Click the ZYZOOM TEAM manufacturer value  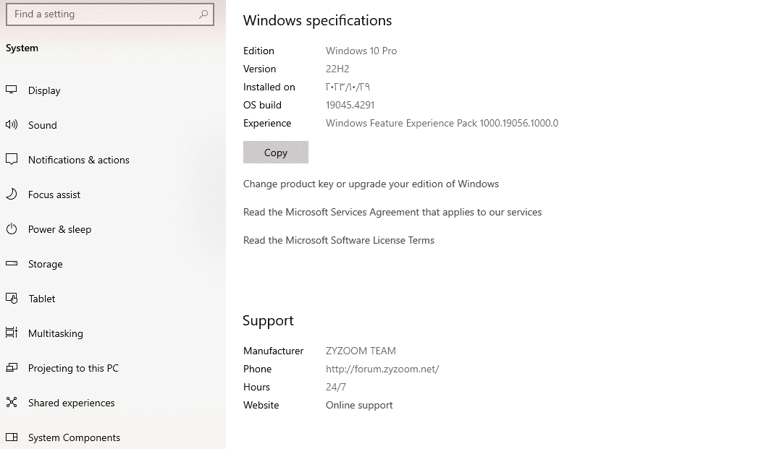pyautogui.click(x=361, y=351)
